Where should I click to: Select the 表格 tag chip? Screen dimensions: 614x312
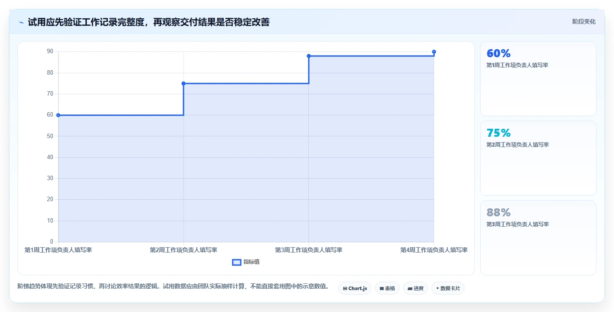[x=387, y=288]
